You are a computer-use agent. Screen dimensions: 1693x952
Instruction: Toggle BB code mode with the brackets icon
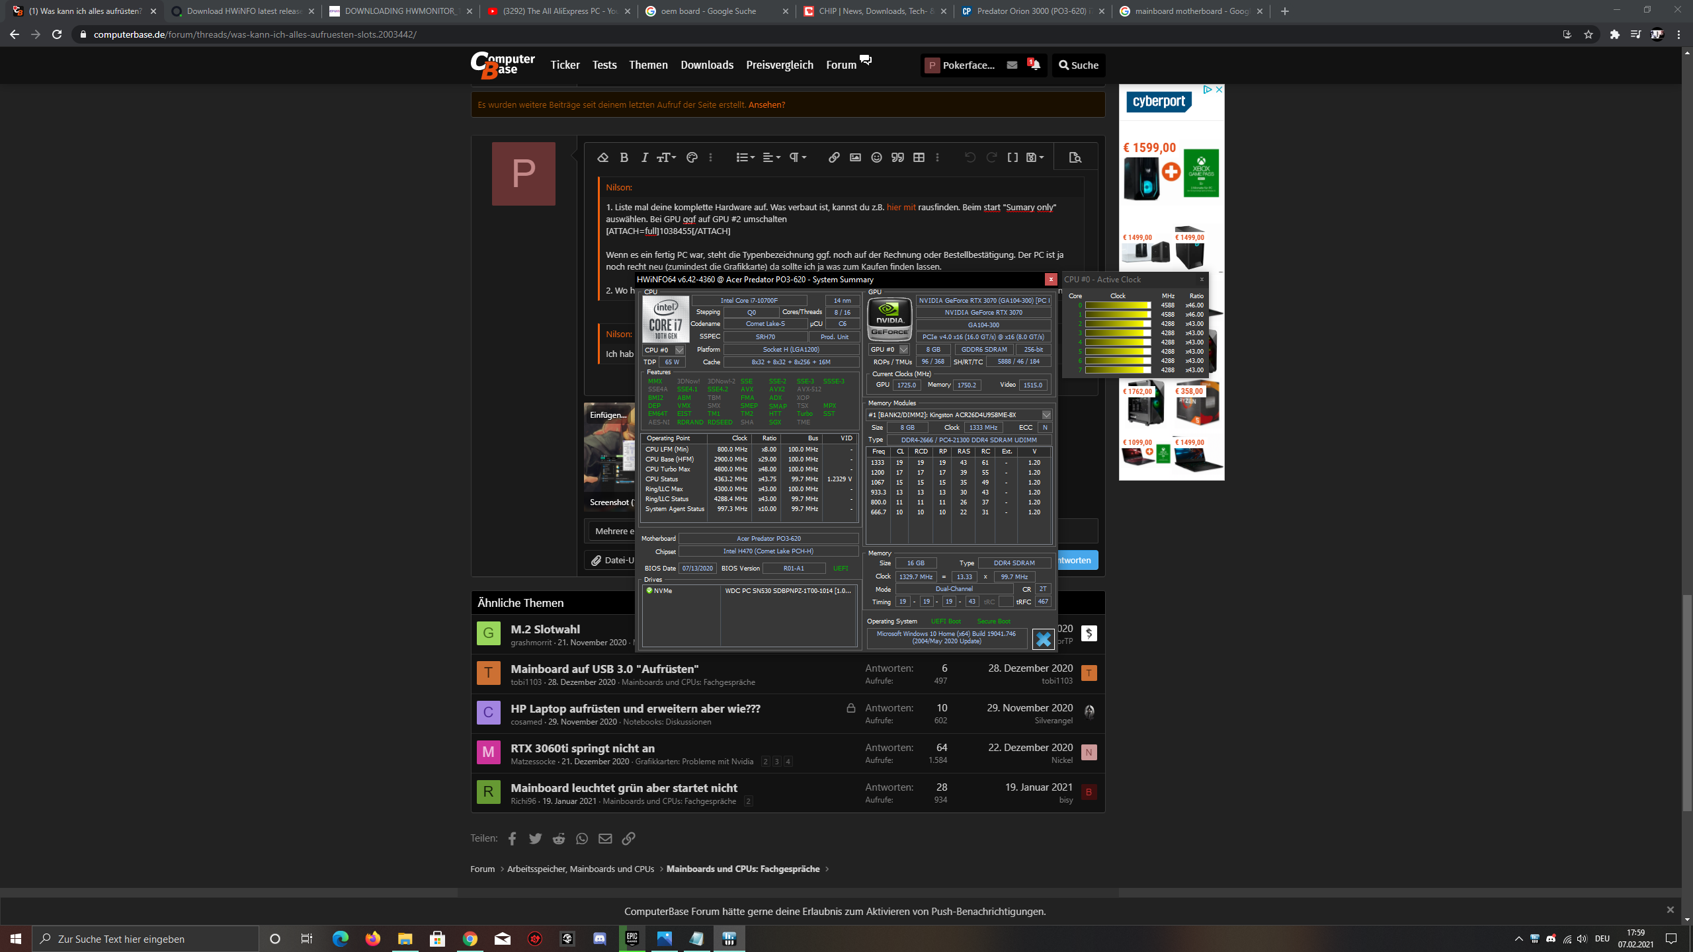click(1012, 157)
